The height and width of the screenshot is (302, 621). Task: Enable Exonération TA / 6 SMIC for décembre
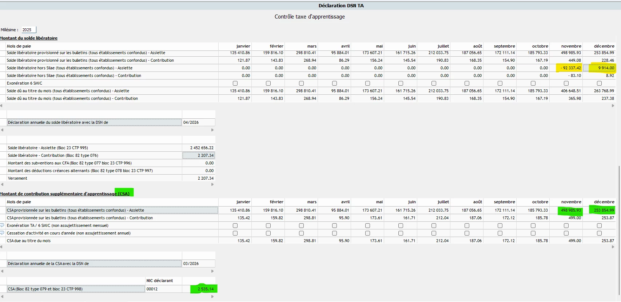[x=599, y=225]
